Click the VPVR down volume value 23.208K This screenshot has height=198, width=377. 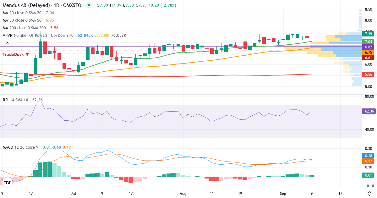click(102, 36)
